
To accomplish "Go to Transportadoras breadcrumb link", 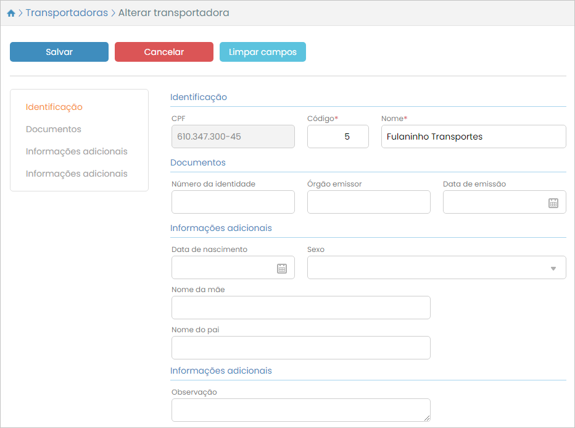I will tap(67, 13).
